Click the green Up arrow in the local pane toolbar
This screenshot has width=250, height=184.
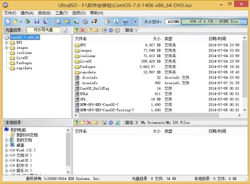(x=77, y=122)
